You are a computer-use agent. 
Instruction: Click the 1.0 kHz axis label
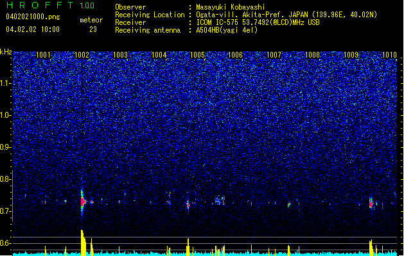tap(6, 115)
